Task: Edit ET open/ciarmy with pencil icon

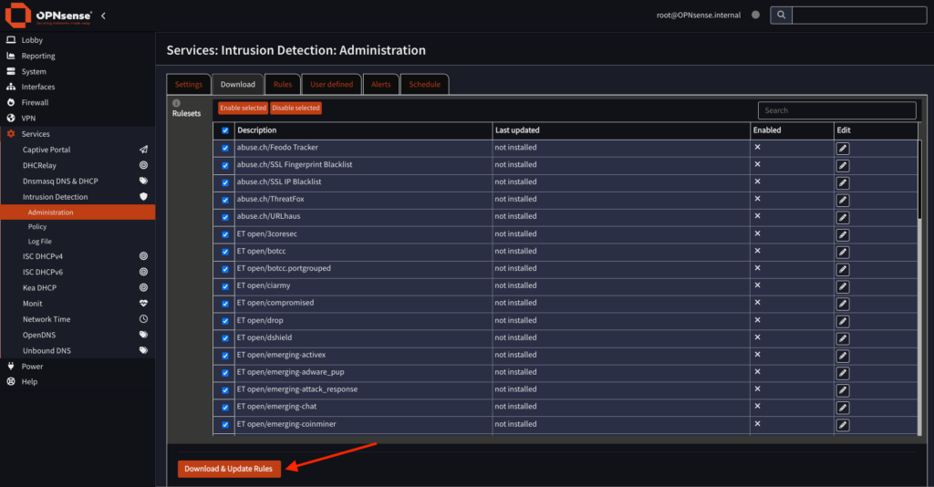Action: pos(842,286)
